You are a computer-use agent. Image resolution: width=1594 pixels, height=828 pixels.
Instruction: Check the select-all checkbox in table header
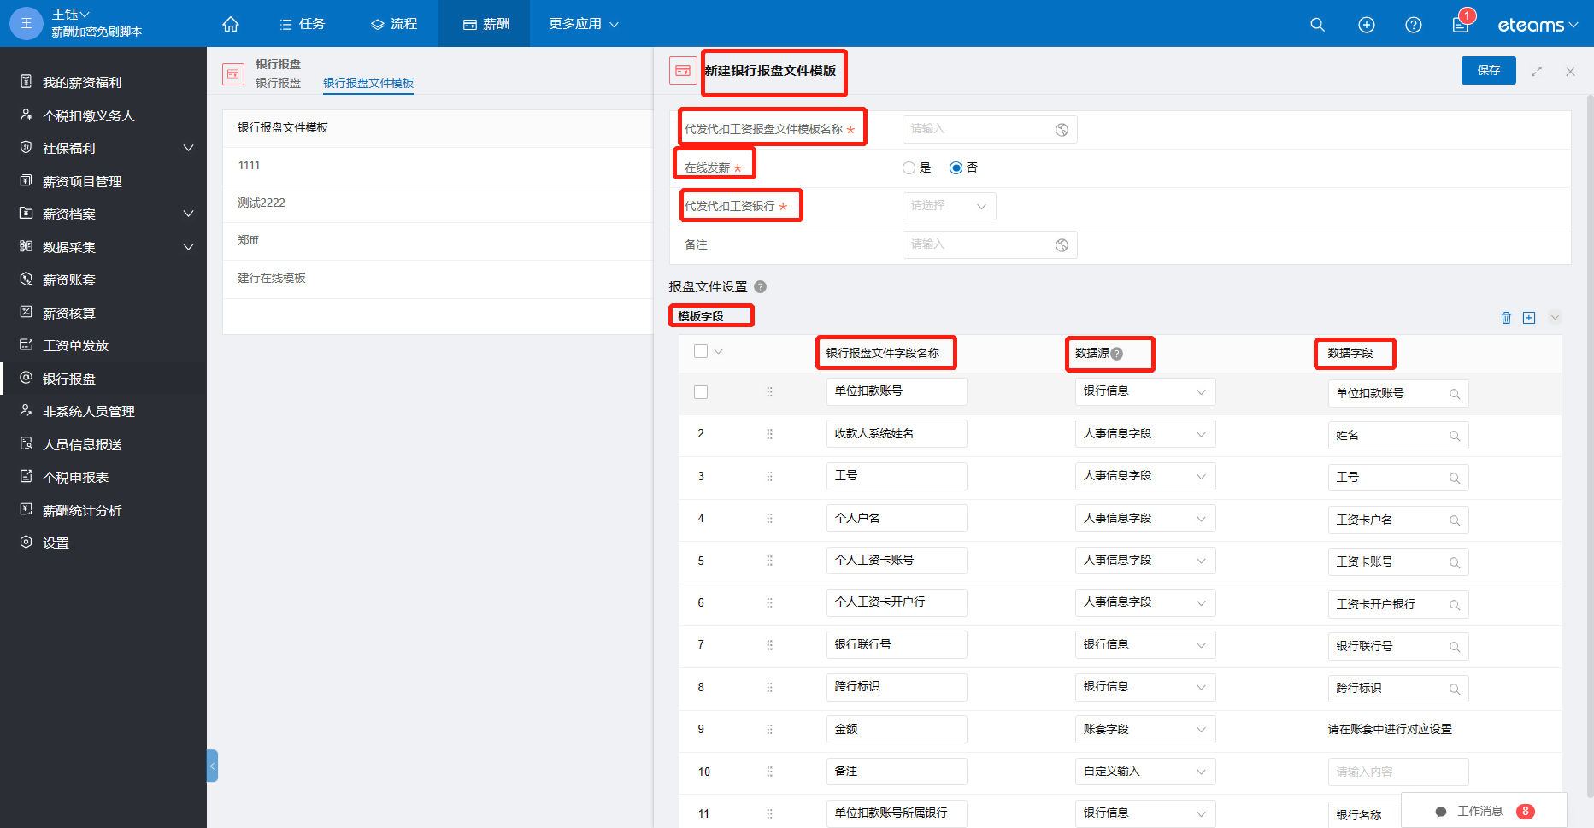click(701, 351)
